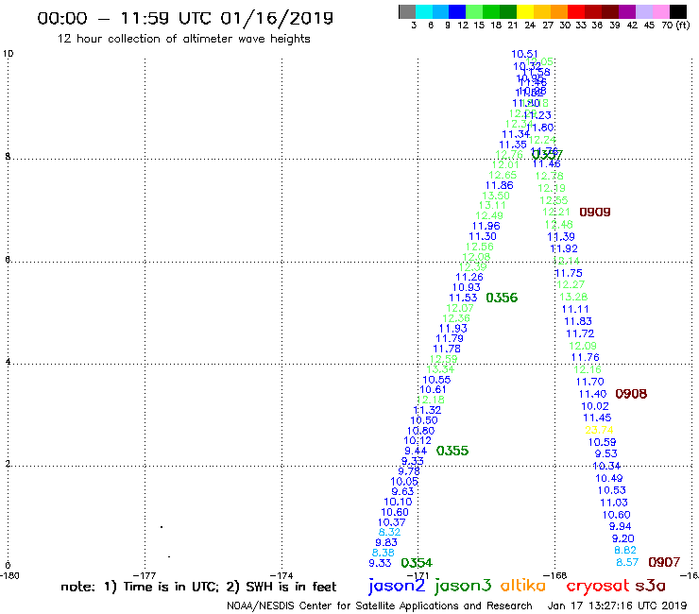The image size is (699, 614).
Task: Click the 10.05 wave height reading
Action: [x=405, y=482]
